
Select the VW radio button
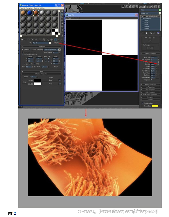pos(30,64)
